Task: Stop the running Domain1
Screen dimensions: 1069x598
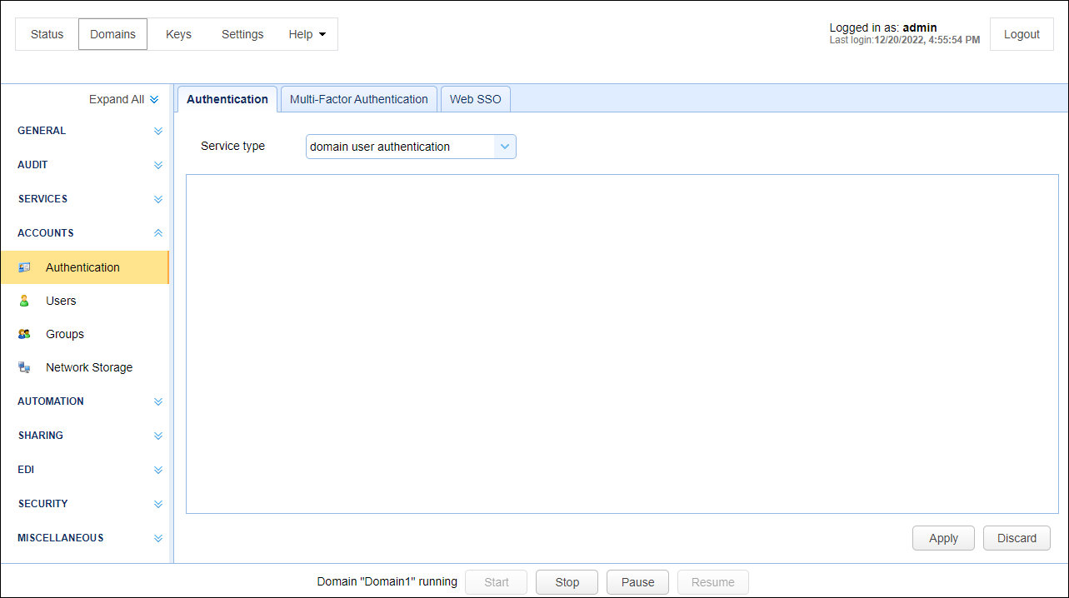Action: click(567, 582)
